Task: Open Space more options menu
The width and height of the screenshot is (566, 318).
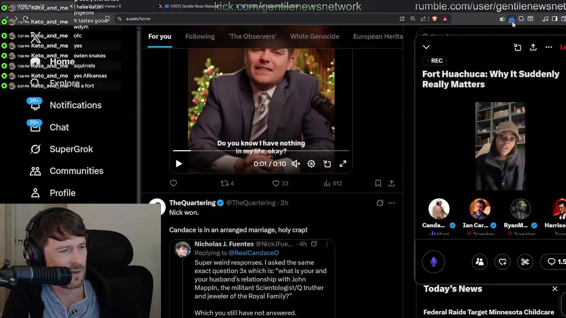Action: (549, 47)
